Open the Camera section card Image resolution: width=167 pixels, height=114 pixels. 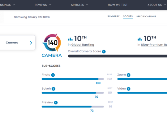18,43
